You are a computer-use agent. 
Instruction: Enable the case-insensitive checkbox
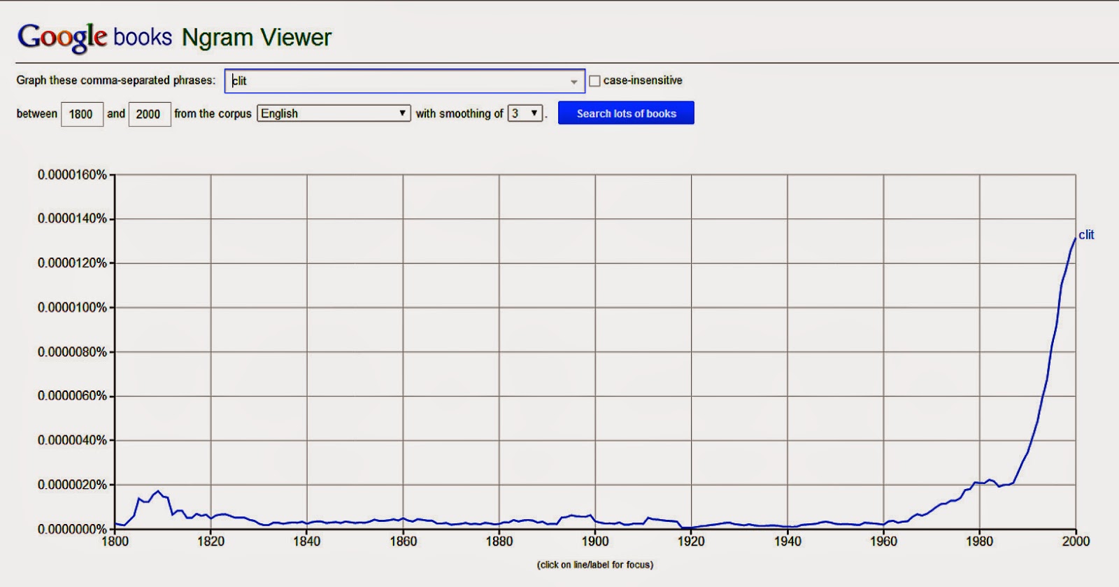click(x=594, y=81)
